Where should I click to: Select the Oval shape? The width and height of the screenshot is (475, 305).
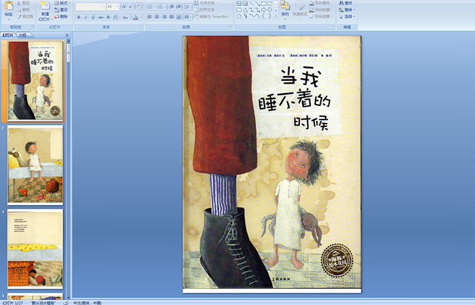click(269, 3)
